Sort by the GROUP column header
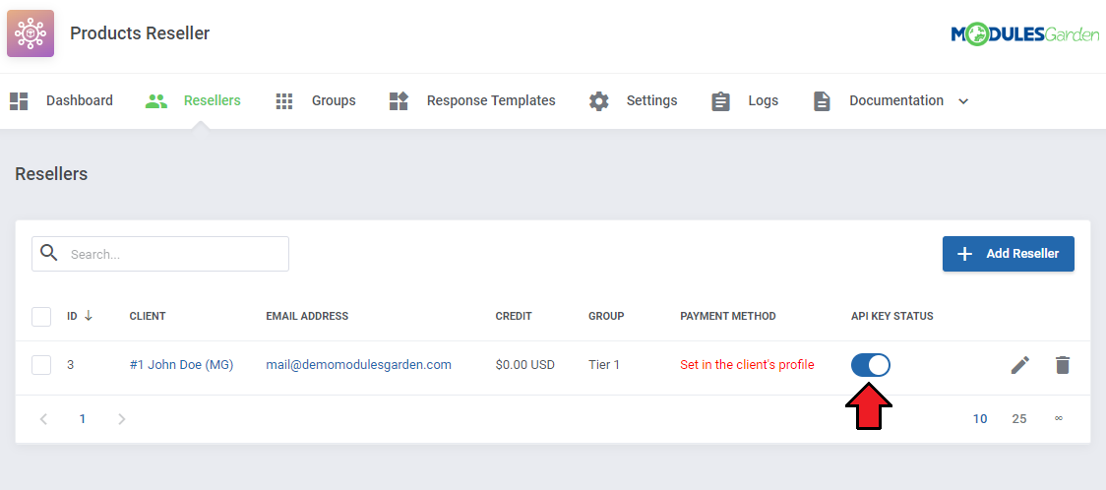Viewport: 1106px width, 490px height. click(606, 316)
